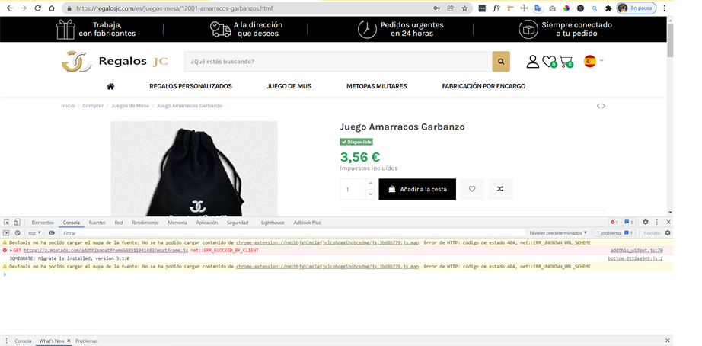Switch to the Fuentes tab

coord(97,223)
